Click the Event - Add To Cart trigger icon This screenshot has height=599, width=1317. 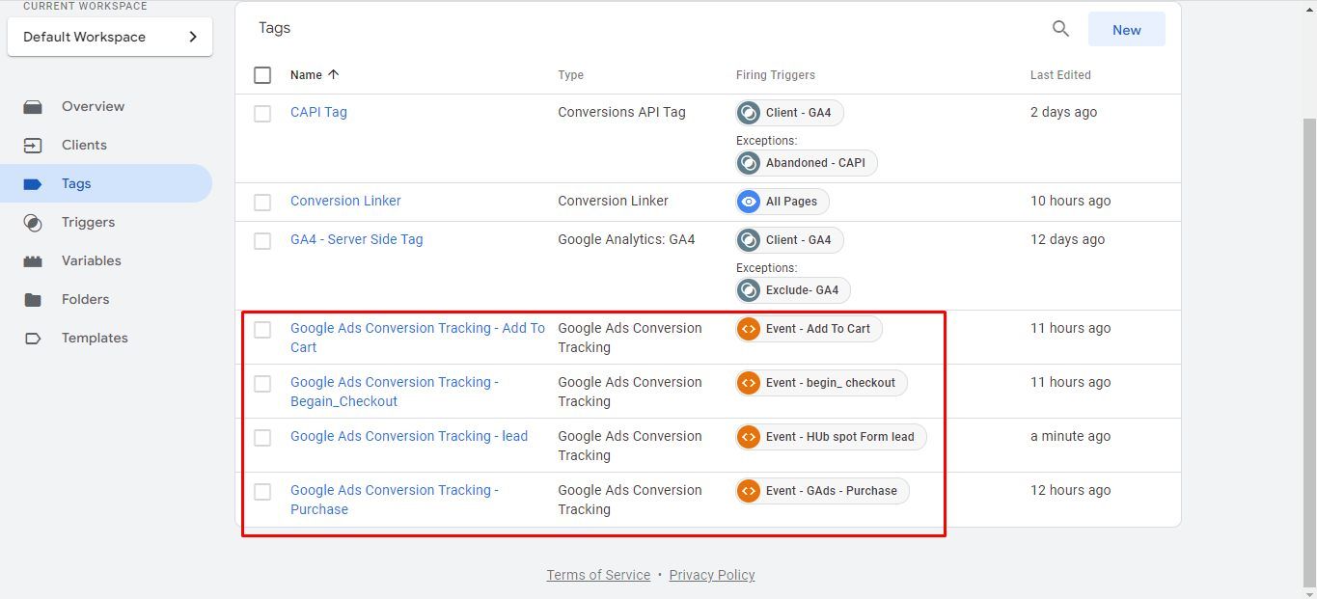[x=749, y=329]
